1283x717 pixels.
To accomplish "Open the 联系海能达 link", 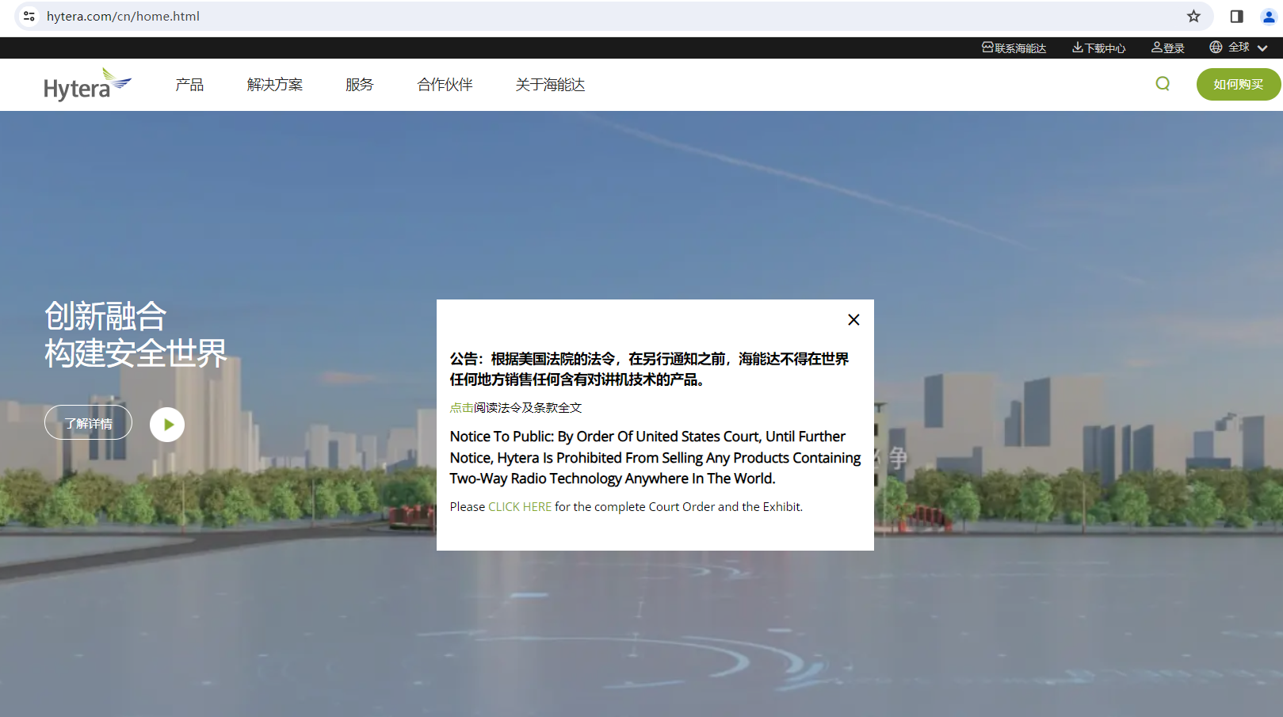I will 1014,48.
